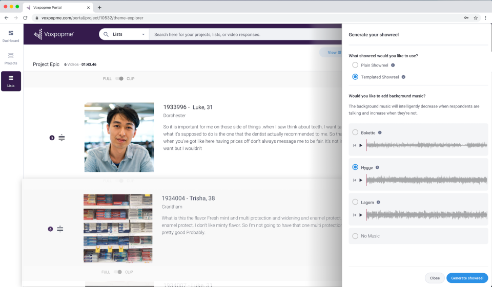Click the Voxpopme Portal browser tab

coord(57,8)
